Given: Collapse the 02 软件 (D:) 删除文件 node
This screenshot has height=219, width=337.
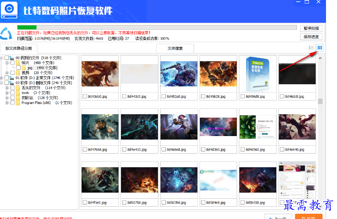Looking at the screenshot, I should click(1, 83).
